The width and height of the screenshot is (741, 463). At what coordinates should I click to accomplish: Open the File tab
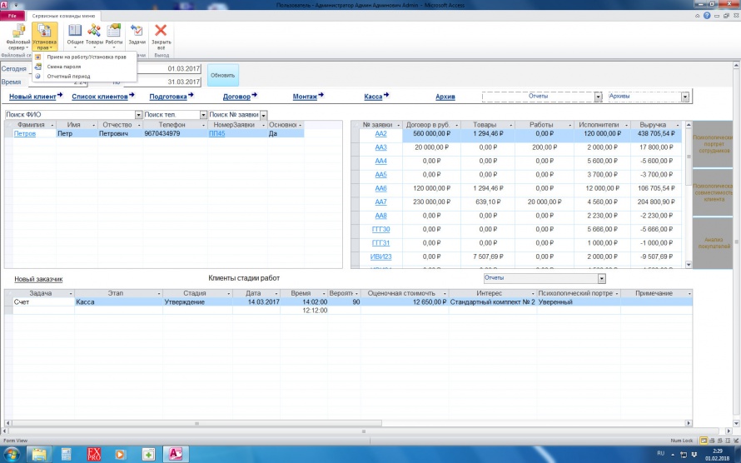[13, 16]
